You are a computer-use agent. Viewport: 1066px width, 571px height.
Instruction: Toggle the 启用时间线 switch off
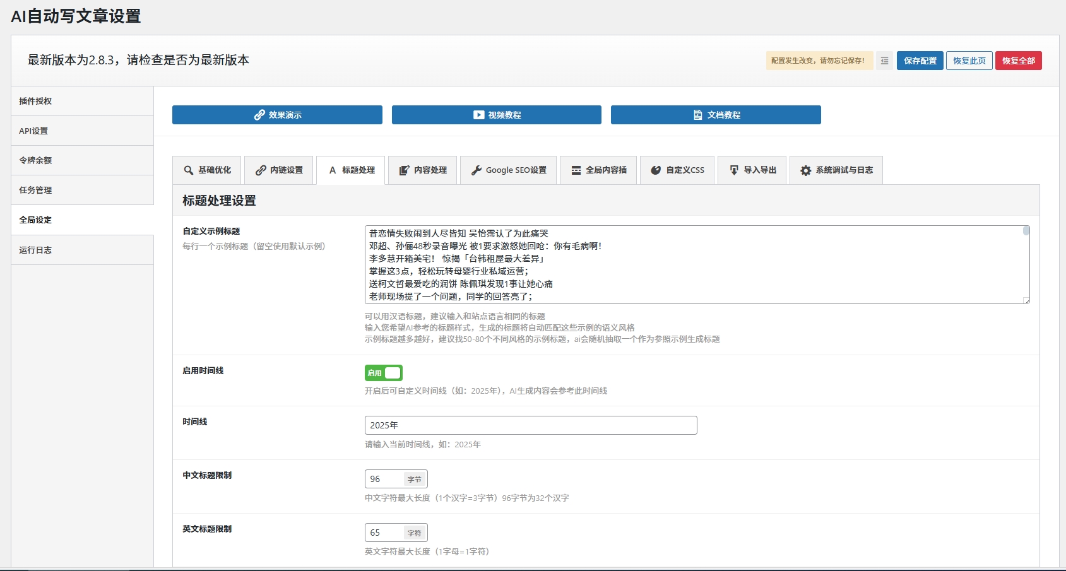point(383,373)
